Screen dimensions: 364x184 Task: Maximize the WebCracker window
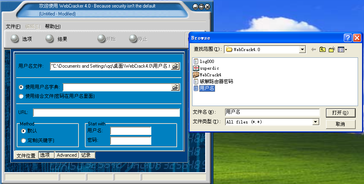[202, 7]
